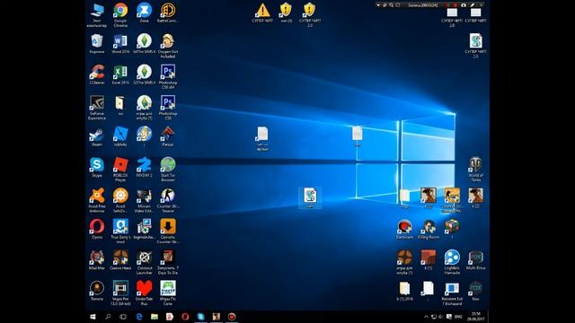
Task: Switch to Opera on the taskbar
Action: coord(185,317)
